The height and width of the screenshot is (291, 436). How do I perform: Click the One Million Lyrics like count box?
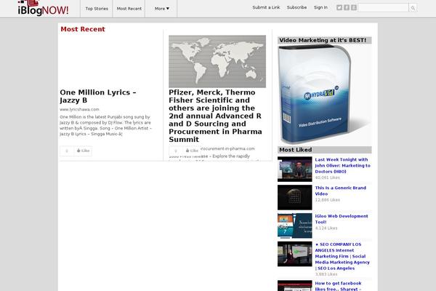point(67,151)
